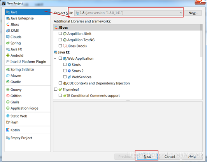Screen dimensions: 207x162
Task: Click the Clouds icon
Action: [8, 37]
